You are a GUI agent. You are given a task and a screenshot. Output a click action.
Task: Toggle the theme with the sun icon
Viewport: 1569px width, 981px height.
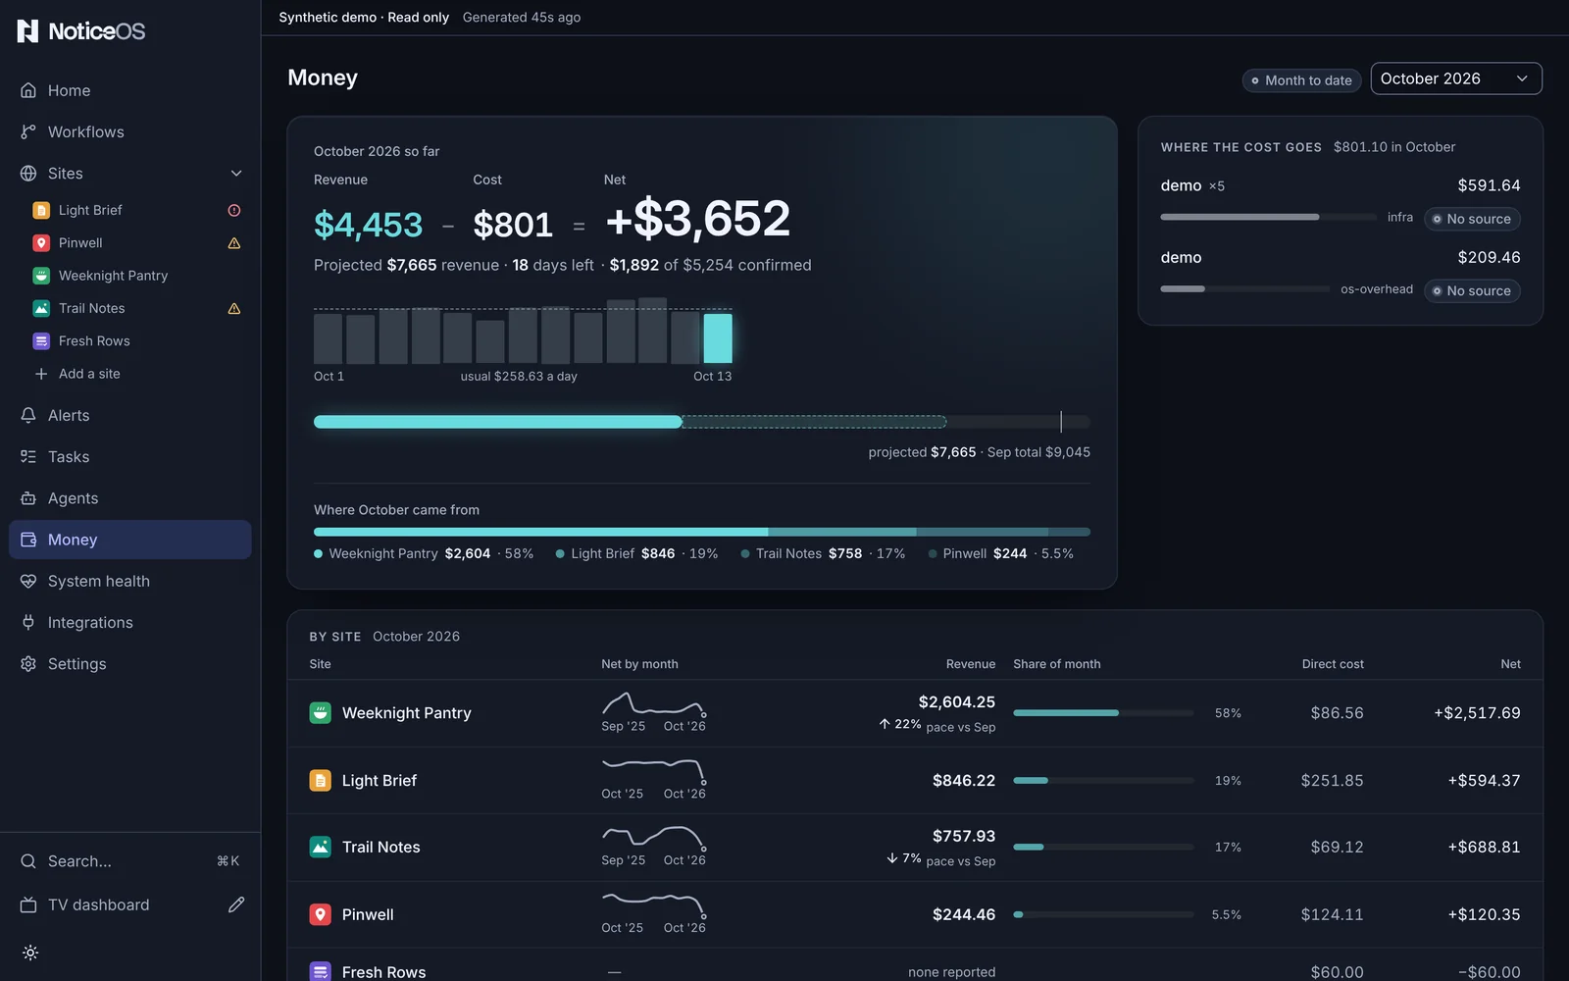coord(30,953)
